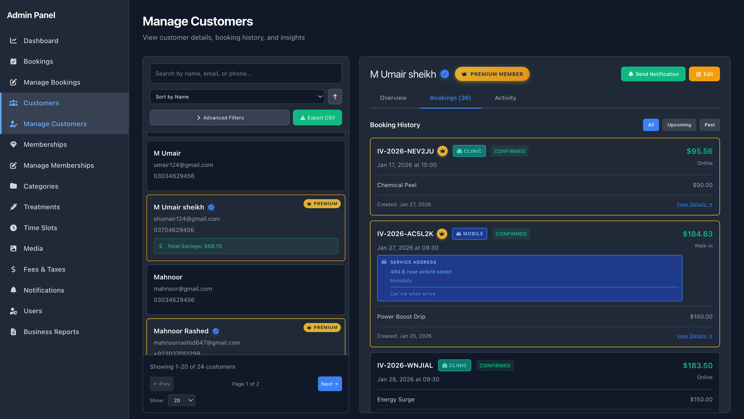This screenshot has width=744, height=419.
Task: Click the Treatments syringe icon
Action: [x=14, y=207]
